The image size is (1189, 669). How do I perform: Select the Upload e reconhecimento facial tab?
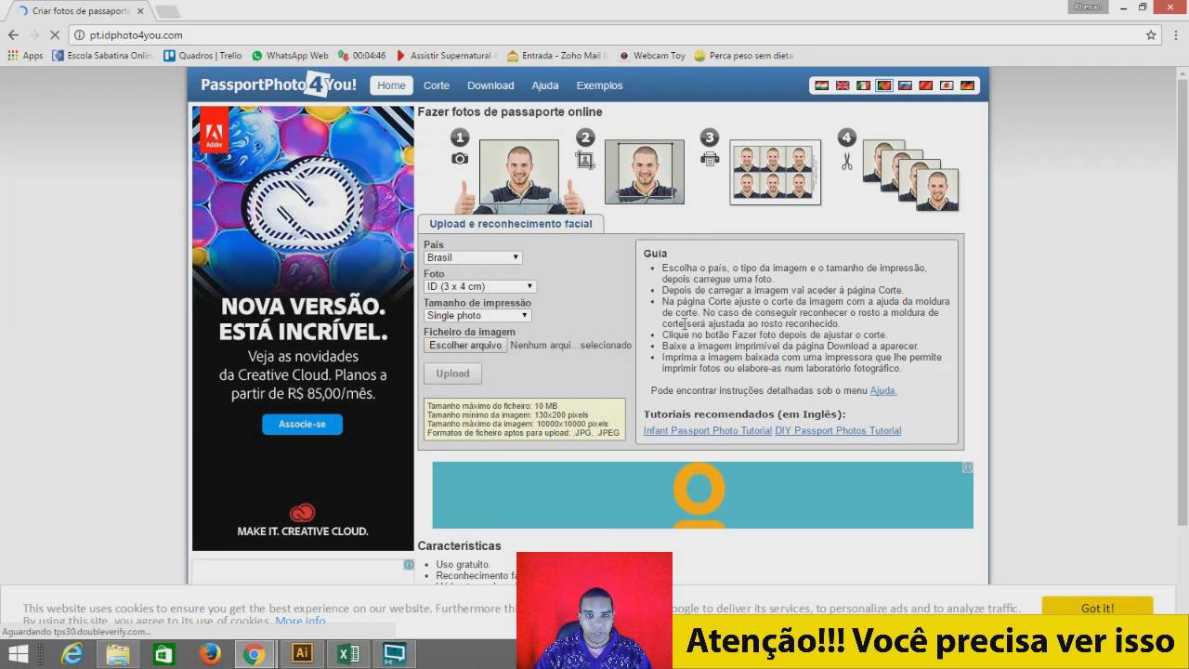point(510,224)
